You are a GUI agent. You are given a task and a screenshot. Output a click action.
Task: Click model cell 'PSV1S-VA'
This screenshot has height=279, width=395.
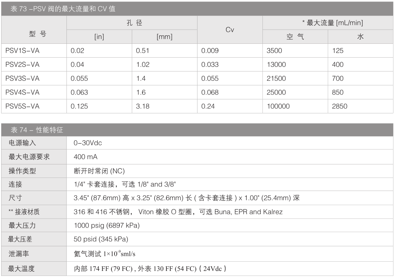pyautogui.click(x=22, y=51)
